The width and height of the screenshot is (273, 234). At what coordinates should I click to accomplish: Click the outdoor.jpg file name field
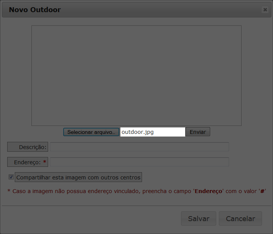click(153, 132)
